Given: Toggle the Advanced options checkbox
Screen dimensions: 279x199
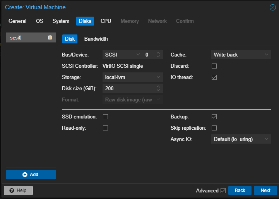Looking at the screenshot, I should (x=223, y=190).
